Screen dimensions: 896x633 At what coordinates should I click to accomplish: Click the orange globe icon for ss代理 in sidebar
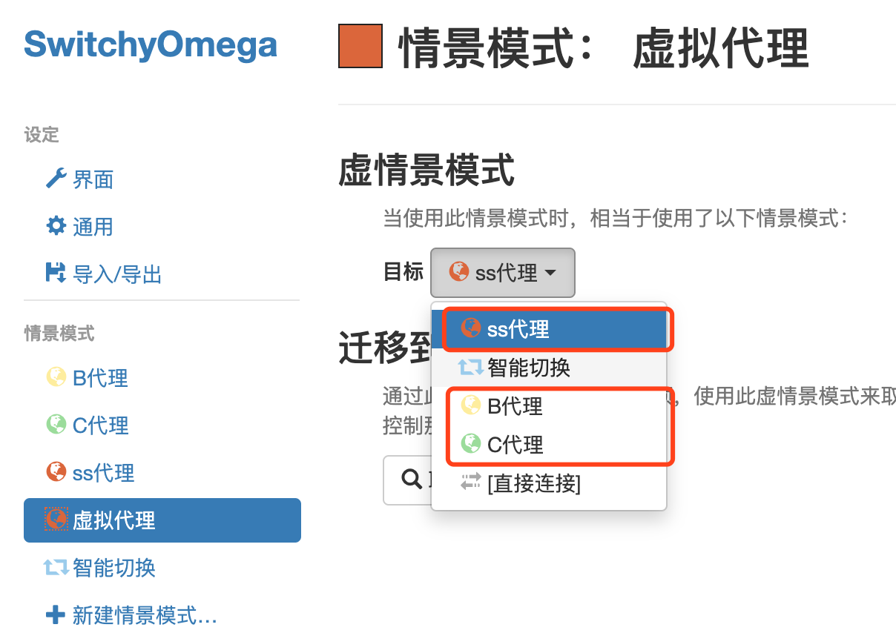(x=56, y=472)
